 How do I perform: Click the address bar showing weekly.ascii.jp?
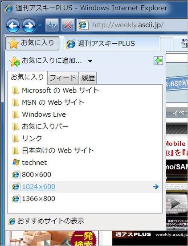coord(132,25)
